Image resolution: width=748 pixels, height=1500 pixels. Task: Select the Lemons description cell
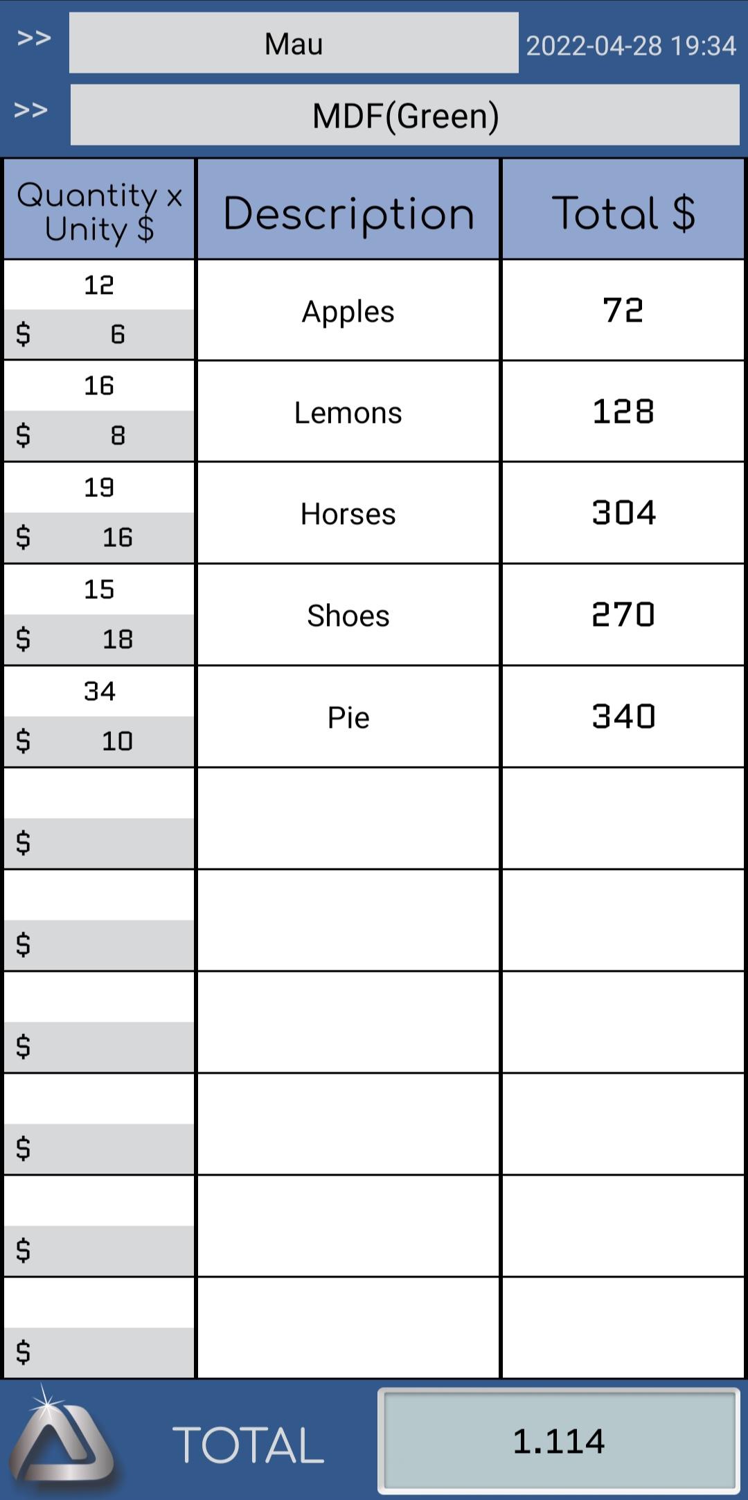(x=348, y=412)
